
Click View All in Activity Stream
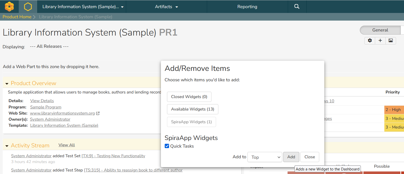click(x=67, y=145)
